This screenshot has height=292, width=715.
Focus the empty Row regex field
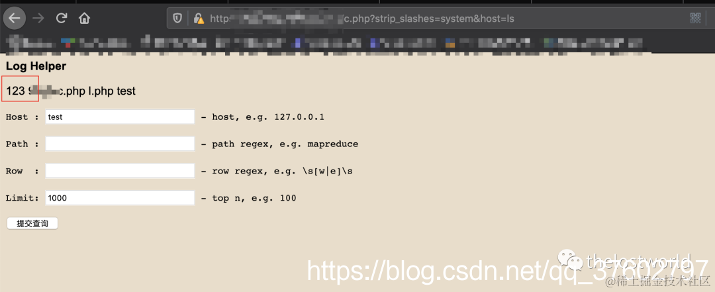tap(120, 171)
